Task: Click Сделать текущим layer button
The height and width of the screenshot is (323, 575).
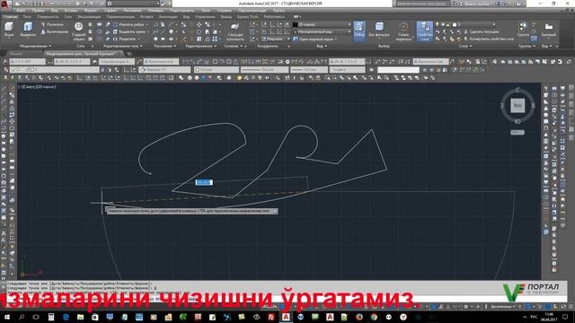Action: coord(481,32)
